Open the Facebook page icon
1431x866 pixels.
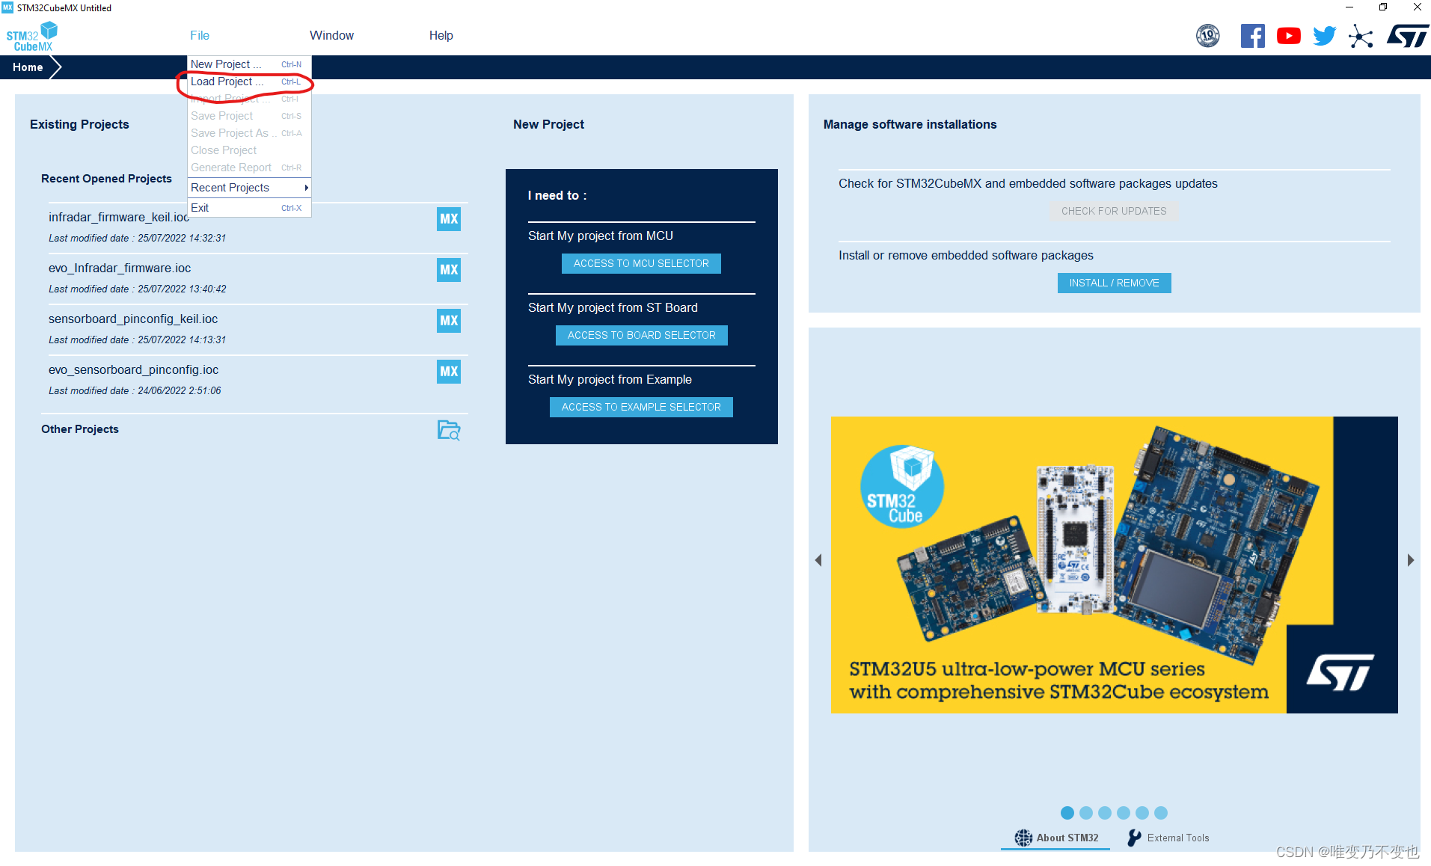pos(1253,35)
